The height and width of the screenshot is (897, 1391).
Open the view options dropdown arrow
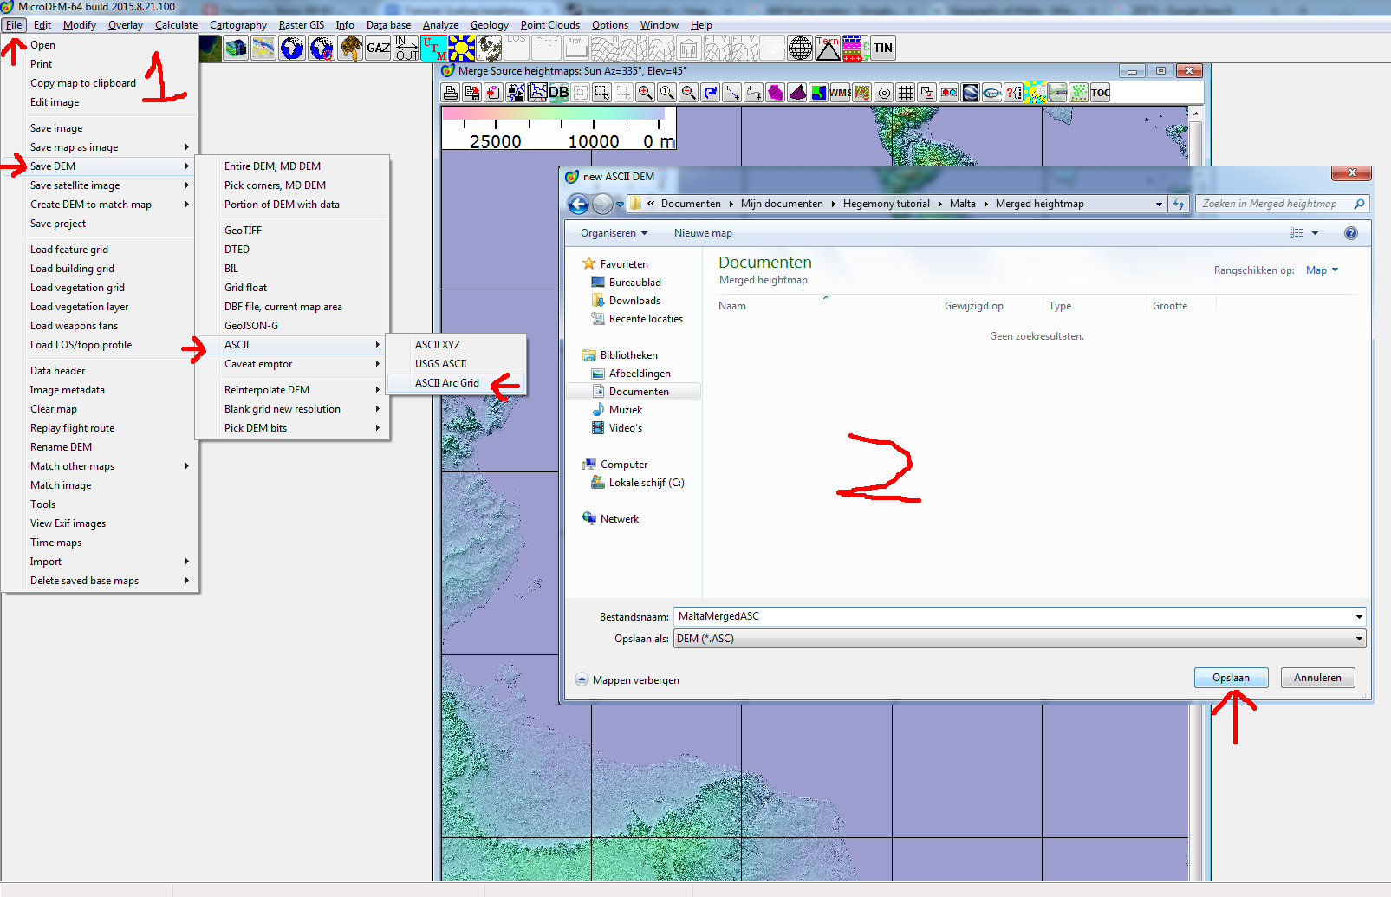pyautogui.click(x=1315, y=233)
